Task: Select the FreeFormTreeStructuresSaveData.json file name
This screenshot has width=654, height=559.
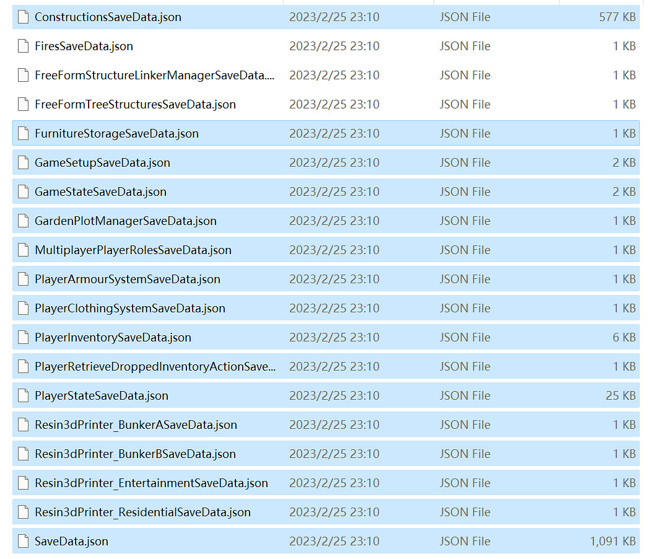Action: coord(135,105)
